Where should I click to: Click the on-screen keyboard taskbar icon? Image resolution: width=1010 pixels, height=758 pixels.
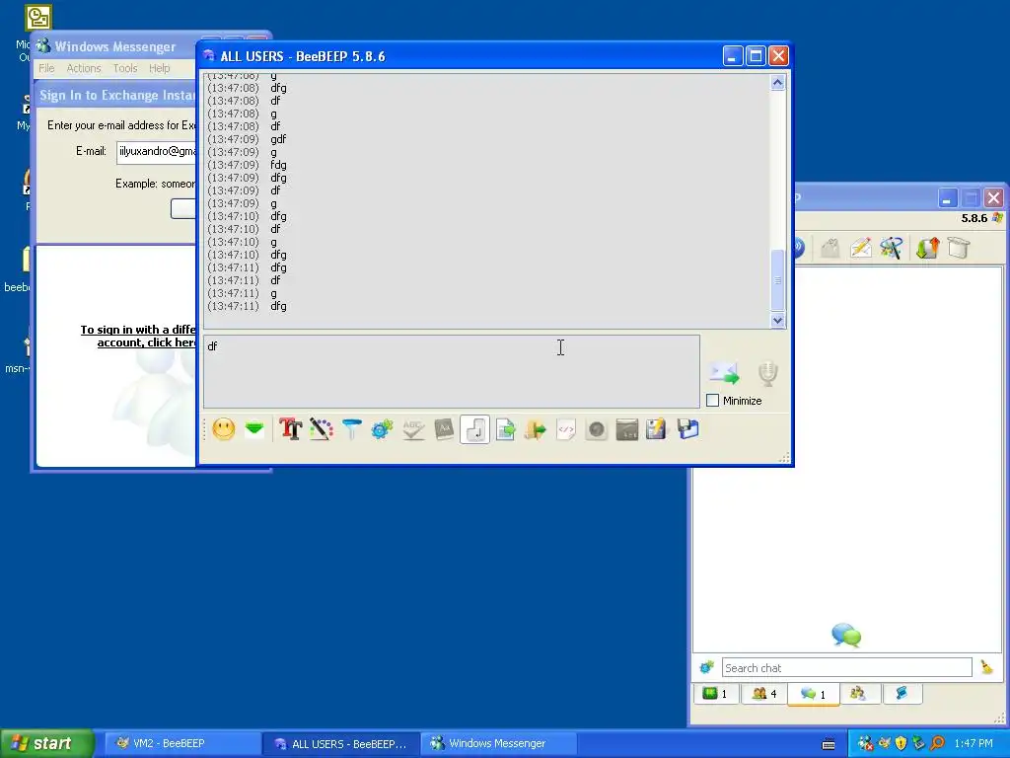point(829,744)
